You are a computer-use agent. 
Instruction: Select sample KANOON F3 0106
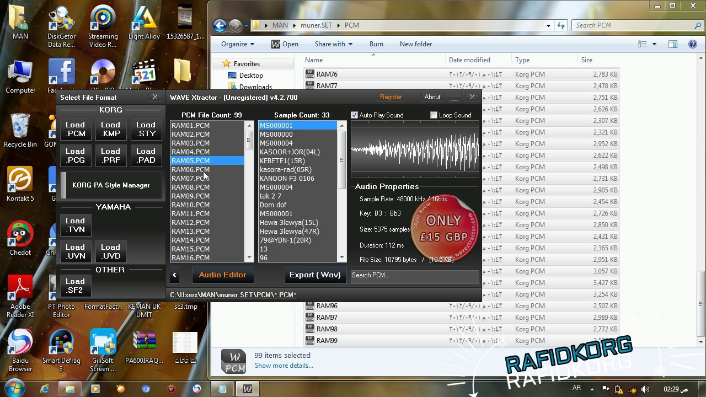point(298,178)
